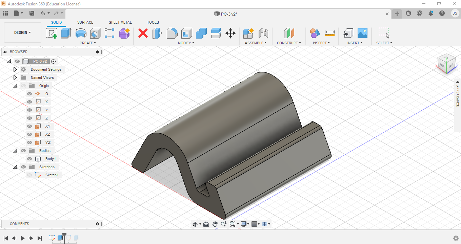Hide the XY plane
461x244 pixels.
pyautogui.click(x=29, y=126)
